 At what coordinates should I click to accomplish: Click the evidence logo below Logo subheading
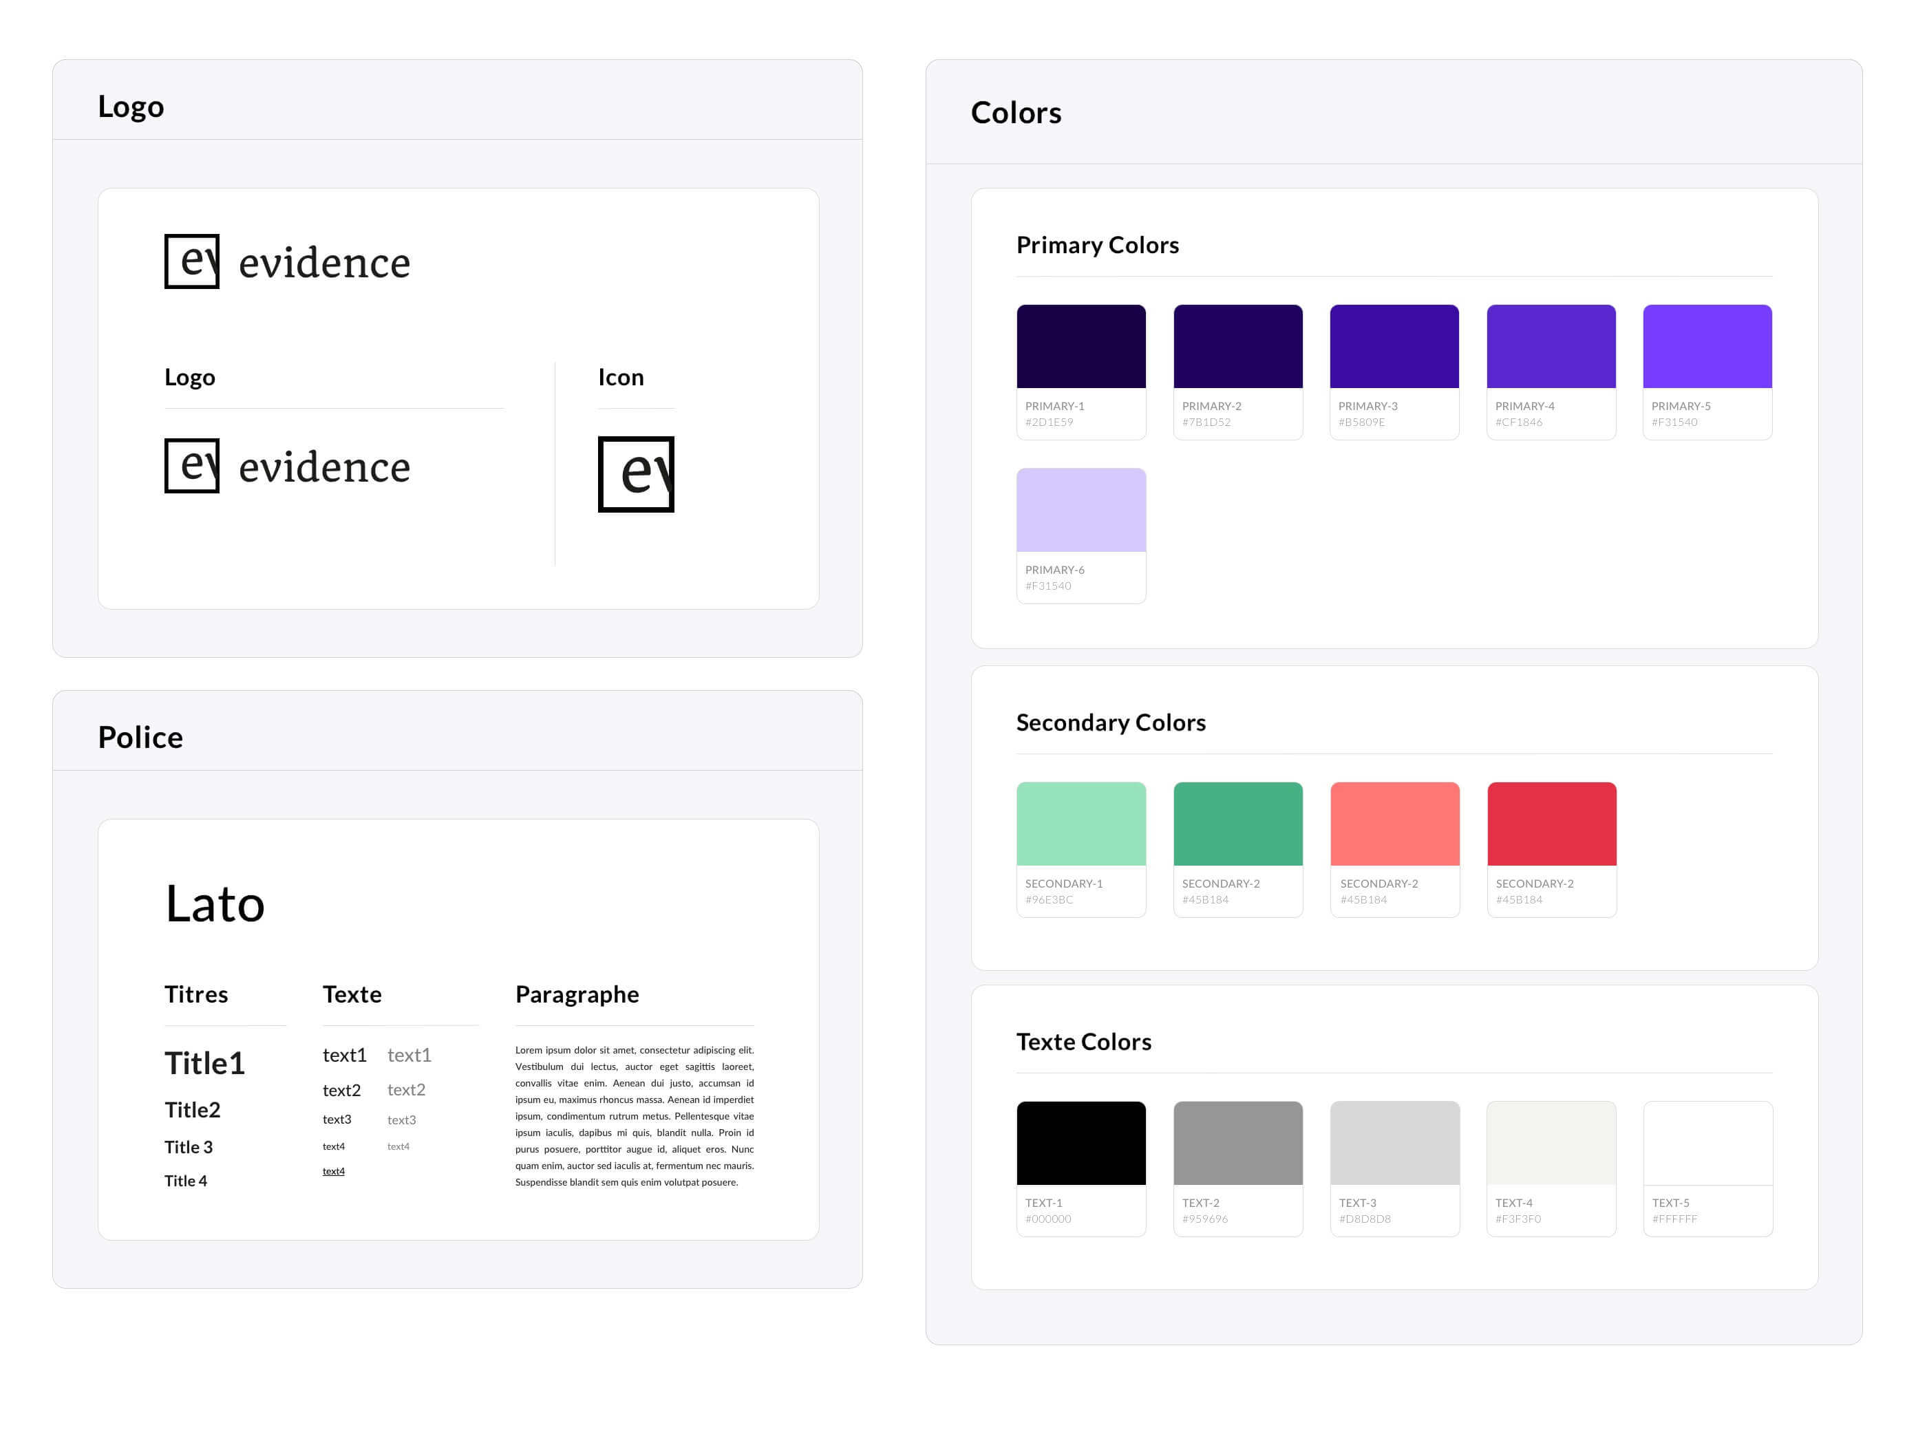tap(286, 466)
